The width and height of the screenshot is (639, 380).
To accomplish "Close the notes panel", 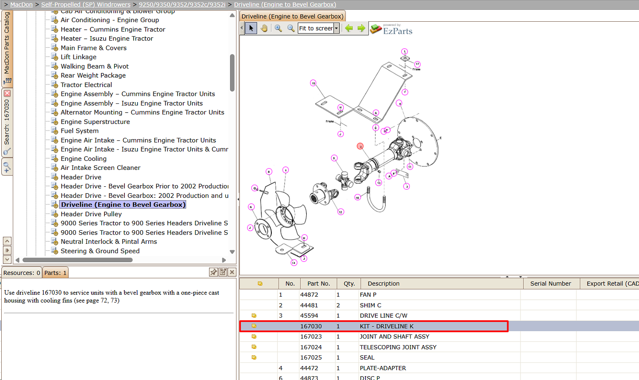I will click(x=232, y=272).
